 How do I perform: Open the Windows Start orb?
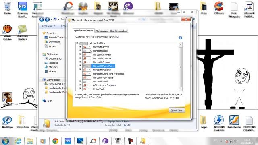(x=5, y=141)
